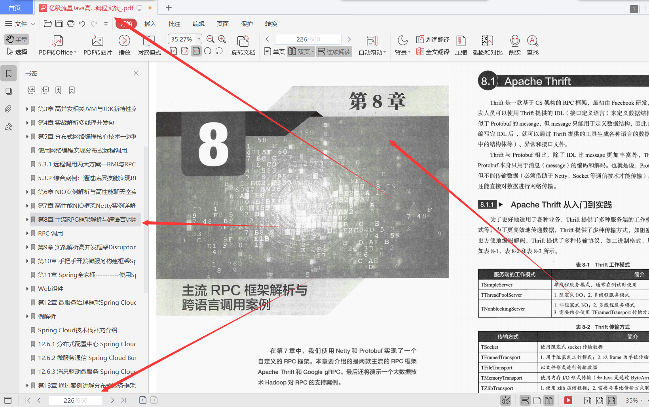Switch to 单页 single page view
649x407 pixels.
[x=274, y=52]
